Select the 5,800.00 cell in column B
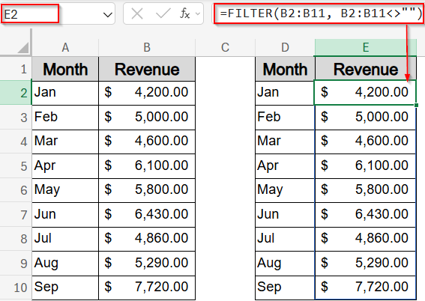The height and width of the screenshot is (301, 425). (147, 190)
